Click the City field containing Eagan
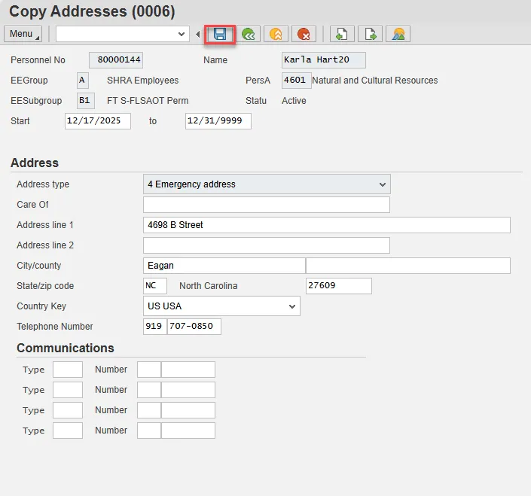The width and height of the screenshot is (531, 496). 224,266
